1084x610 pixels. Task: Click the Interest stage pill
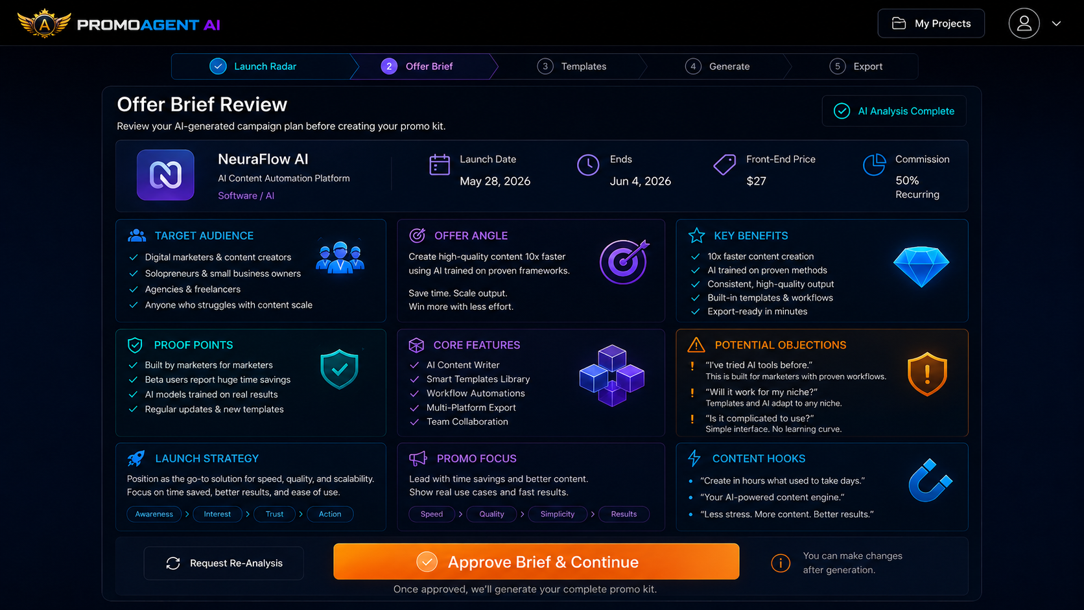click(x=217, y=514)
